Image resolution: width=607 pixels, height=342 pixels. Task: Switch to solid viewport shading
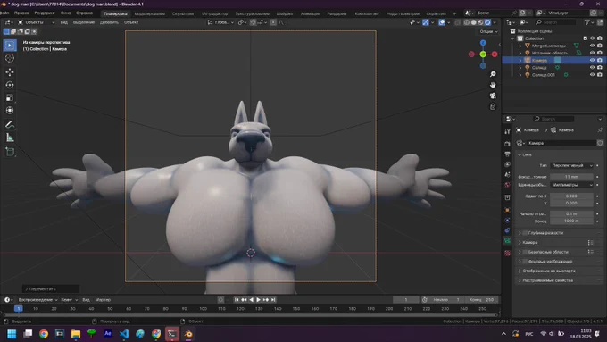(473, 22)
